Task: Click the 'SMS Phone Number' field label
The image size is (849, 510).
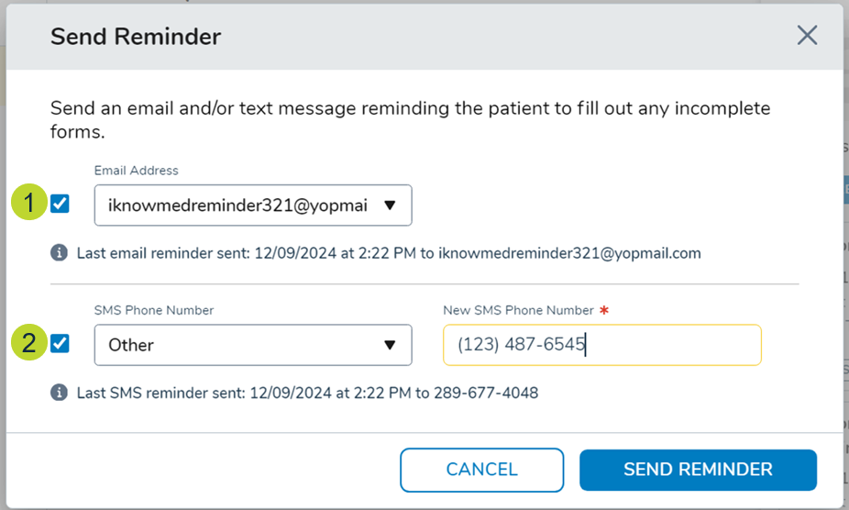Action: [x=153, y=311]
